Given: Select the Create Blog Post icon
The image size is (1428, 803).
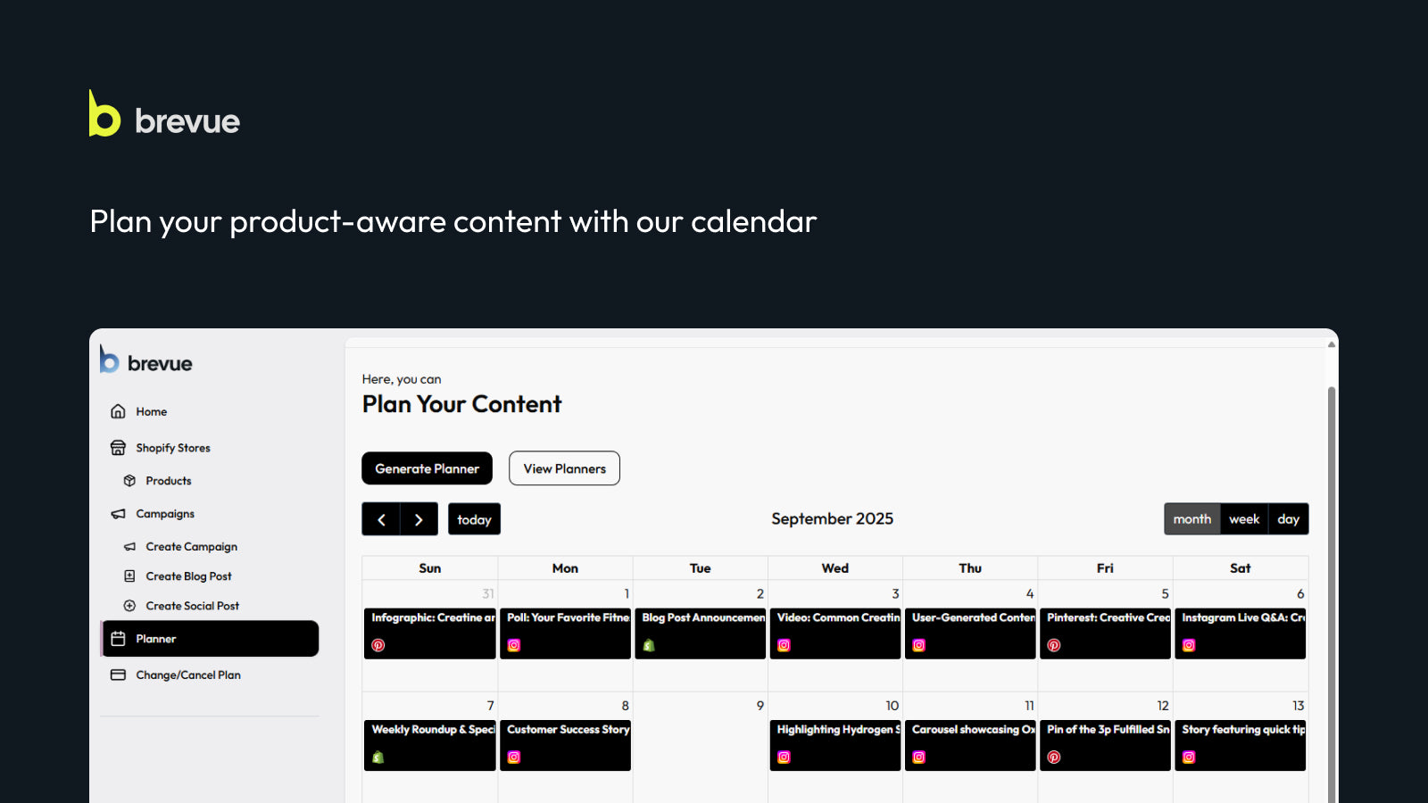Looking at the screenshot, I should 130,575.
